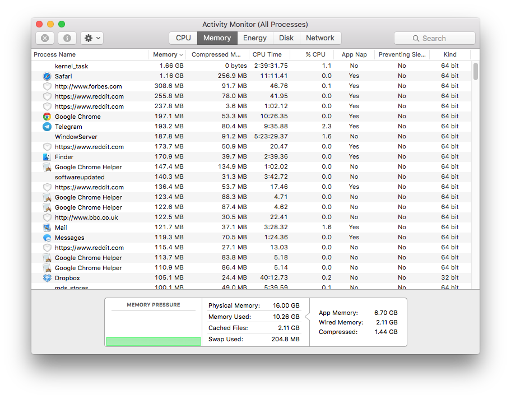Click the Safari compass icon
This screenshot has width=511, height=399.
point(47,76)
